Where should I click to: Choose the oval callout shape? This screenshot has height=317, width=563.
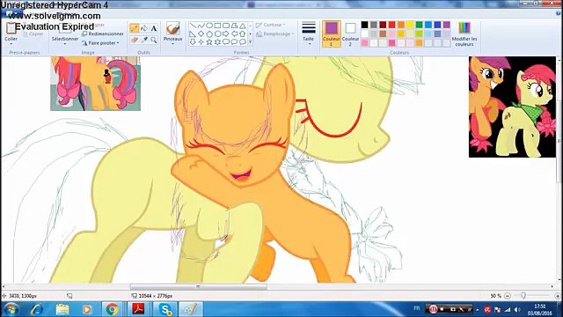click(234, 42)
